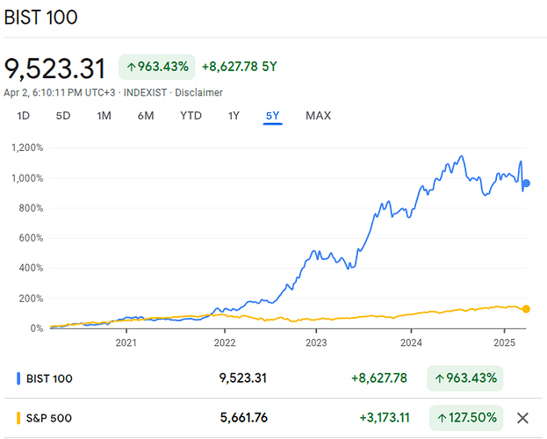Switch chart to 5D range
This screenshot has height=439, width=547.
click(x=63, y=116)
